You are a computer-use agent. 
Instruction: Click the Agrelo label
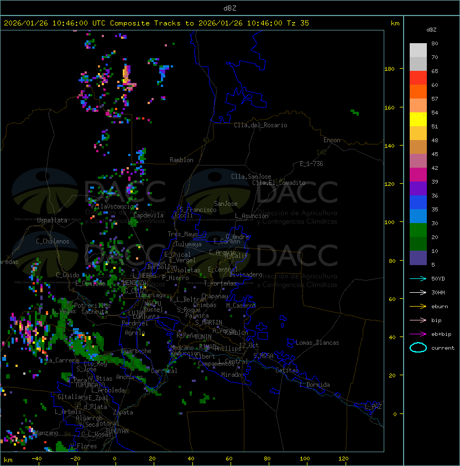pos(135,333)
